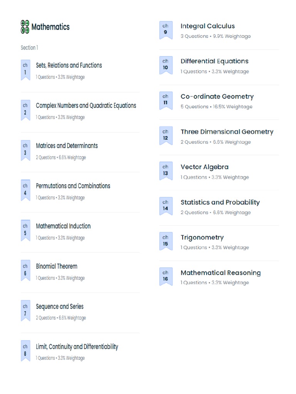The width and height of the screenshot is (296, 394).
Task: Select Differential Equations chapter title
Action: [215, 61]
